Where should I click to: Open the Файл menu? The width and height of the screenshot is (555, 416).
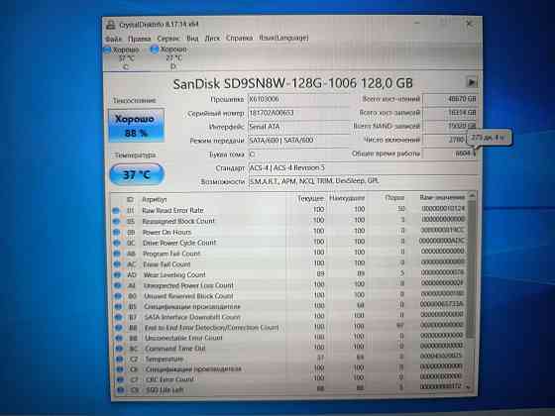click(x=114, y=39)
